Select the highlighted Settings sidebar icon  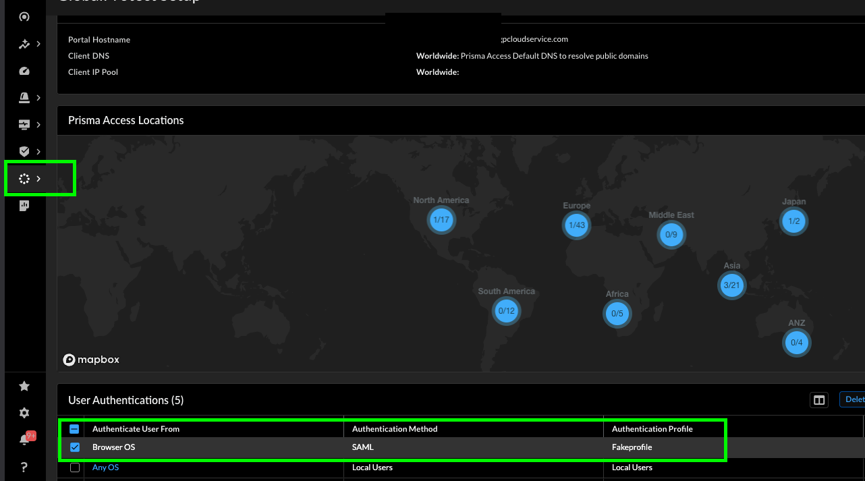click(x=24, y=178)
